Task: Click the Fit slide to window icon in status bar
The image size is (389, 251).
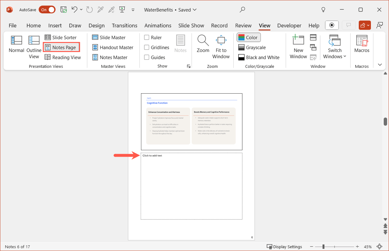Action: [x=380, y=247]
